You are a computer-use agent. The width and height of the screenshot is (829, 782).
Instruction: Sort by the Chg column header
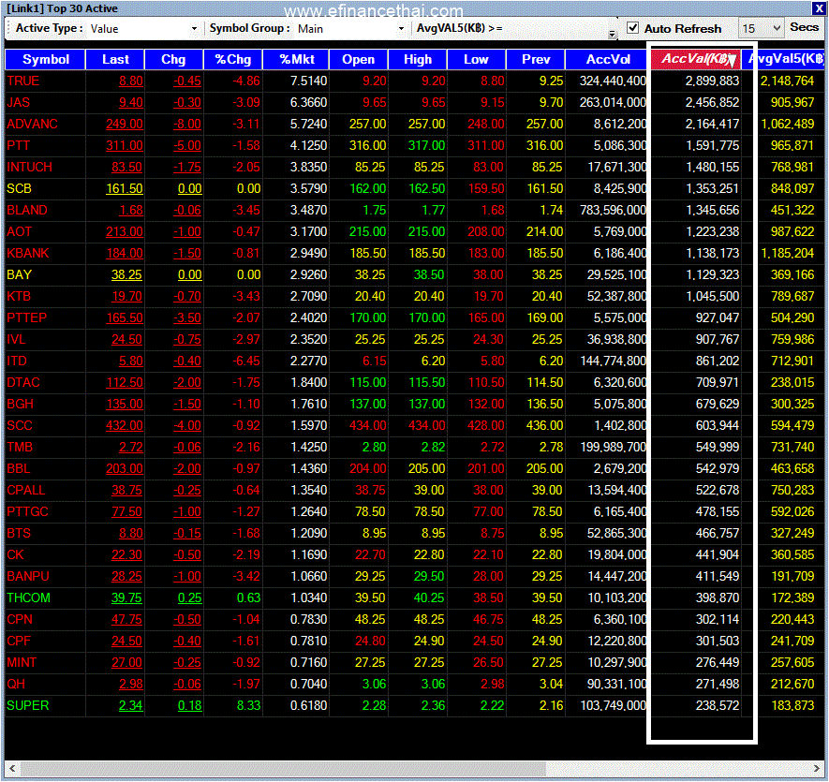coord(173,59)
